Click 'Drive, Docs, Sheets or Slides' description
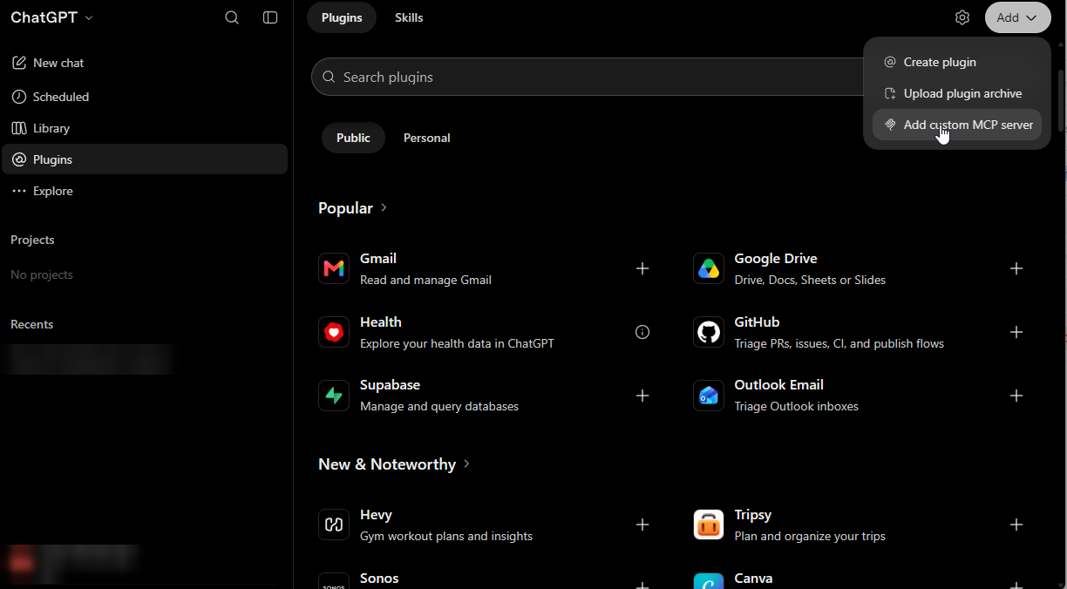 click(x=810, y=280)
